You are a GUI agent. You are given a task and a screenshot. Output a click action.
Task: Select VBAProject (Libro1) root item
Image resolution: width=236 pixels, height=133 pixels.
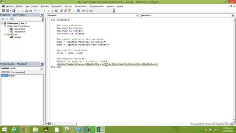click(17, 23)
